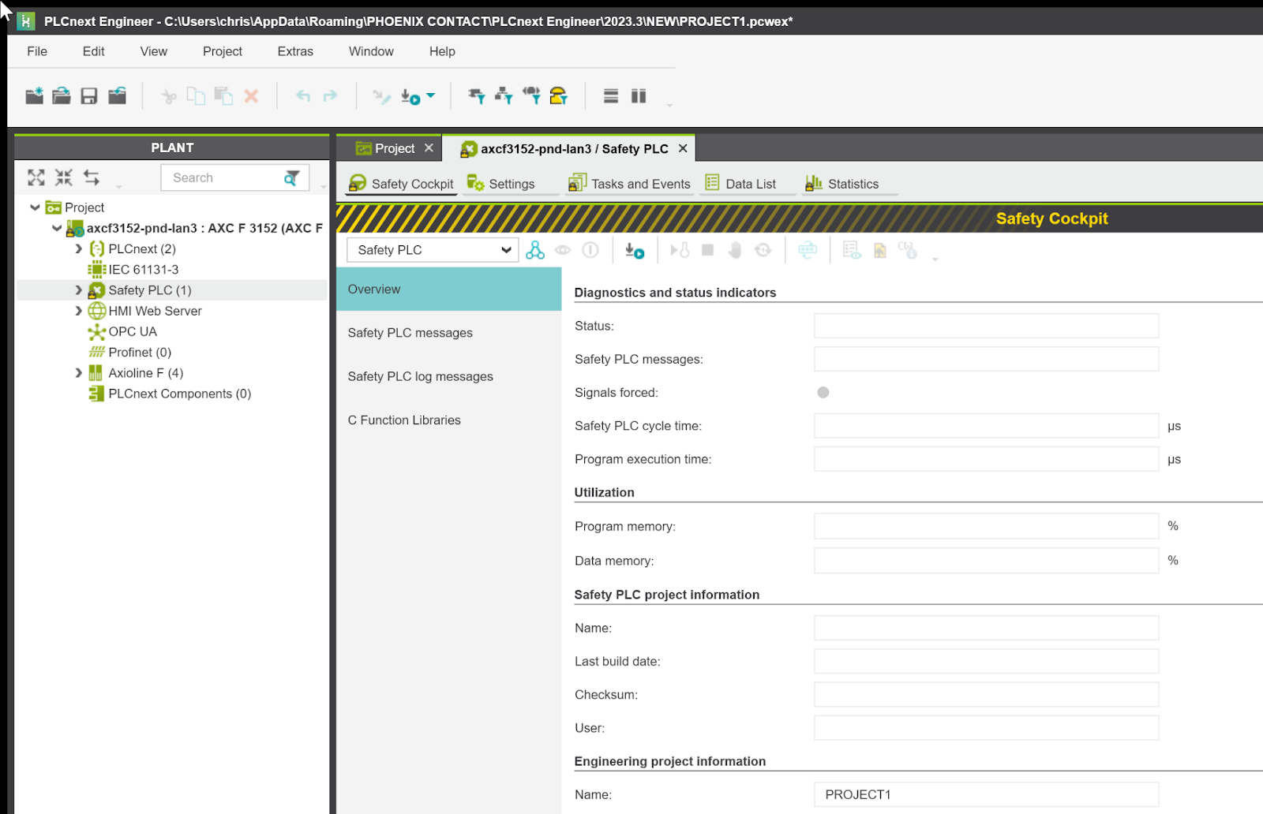Open the Window menu
1263x814 pixels.
click(371, 51)
